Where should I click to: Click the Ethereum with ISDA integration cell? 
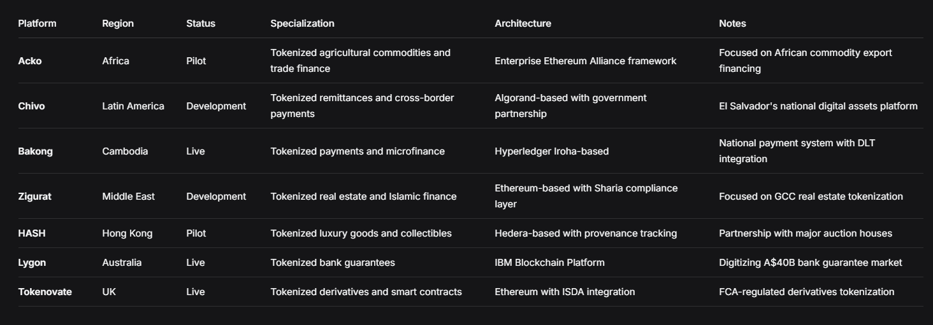click(x=565, y=292)
